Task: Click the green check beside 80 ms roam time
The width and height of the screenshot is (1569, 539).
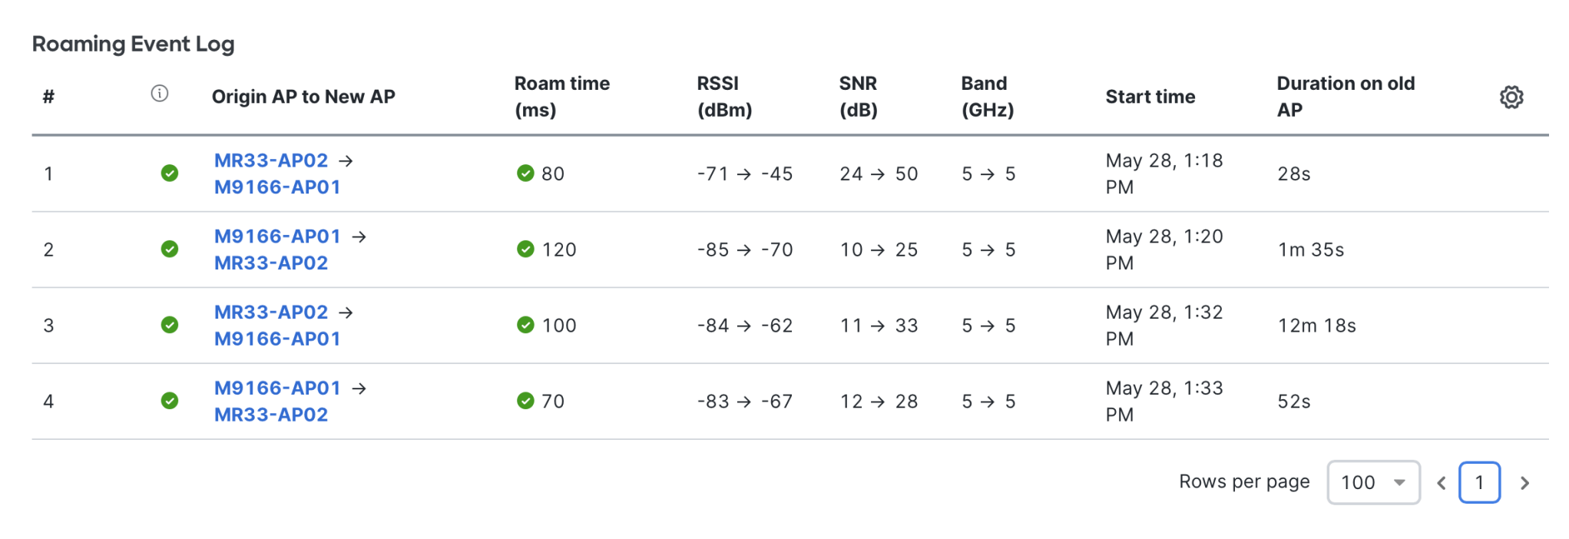Action: pyautogui.click(x=525, y=174)
